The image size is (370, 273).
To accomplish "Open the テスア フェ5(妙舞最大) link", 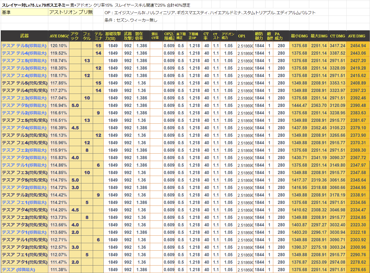I will click(24, 61).
